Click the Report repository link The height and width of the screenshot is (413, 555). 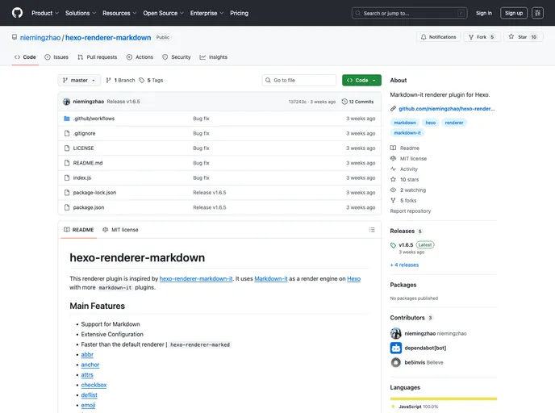pos(411,211)
